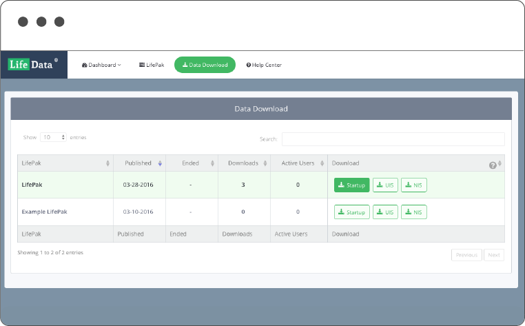The image size is (525, 326).
Task: Sort table by Published column
Action: click(139, 163)
